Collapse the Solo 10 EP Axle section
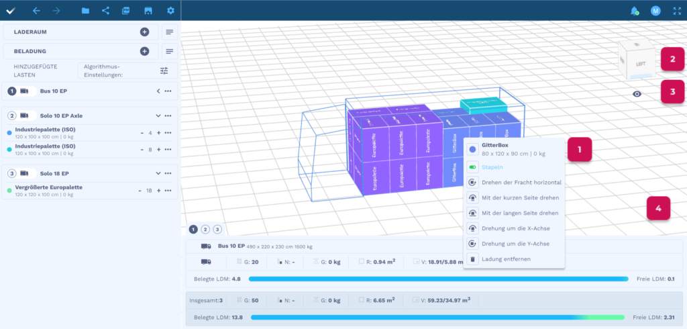This screenshot has width=687, height=329. point(158,115)
